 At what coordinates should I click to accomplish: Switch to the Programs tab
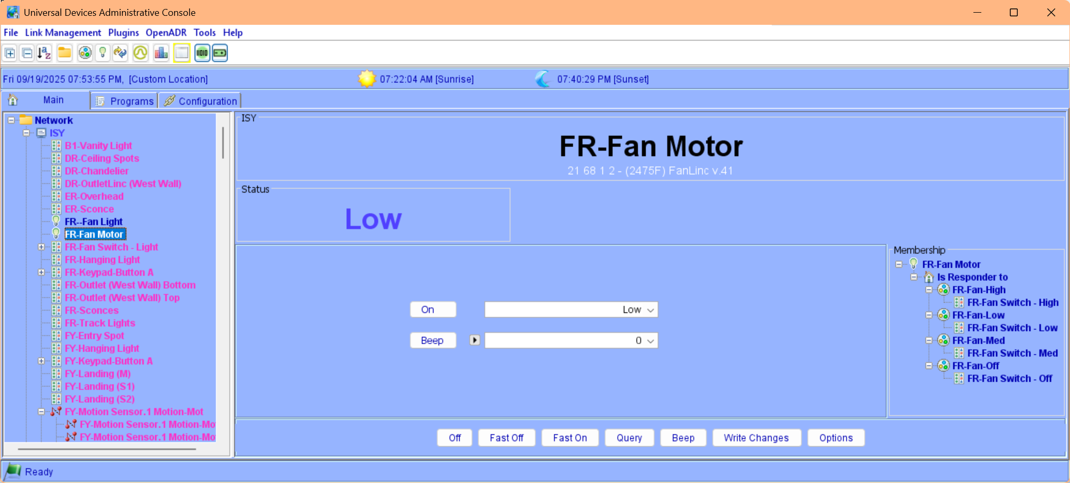125,101
